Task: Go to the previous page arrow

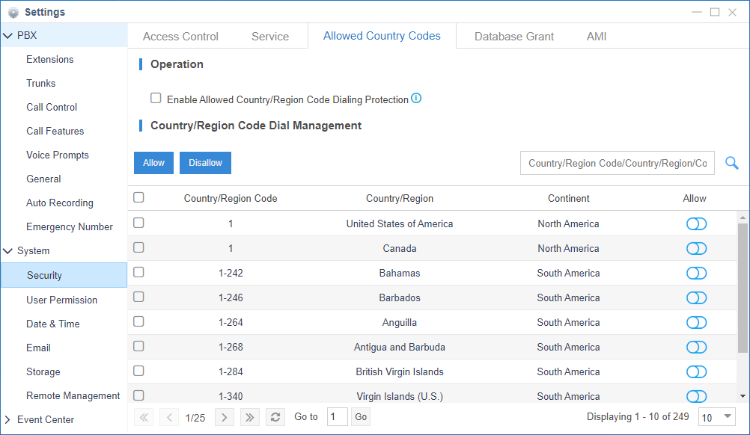Action: click(170, 417)
